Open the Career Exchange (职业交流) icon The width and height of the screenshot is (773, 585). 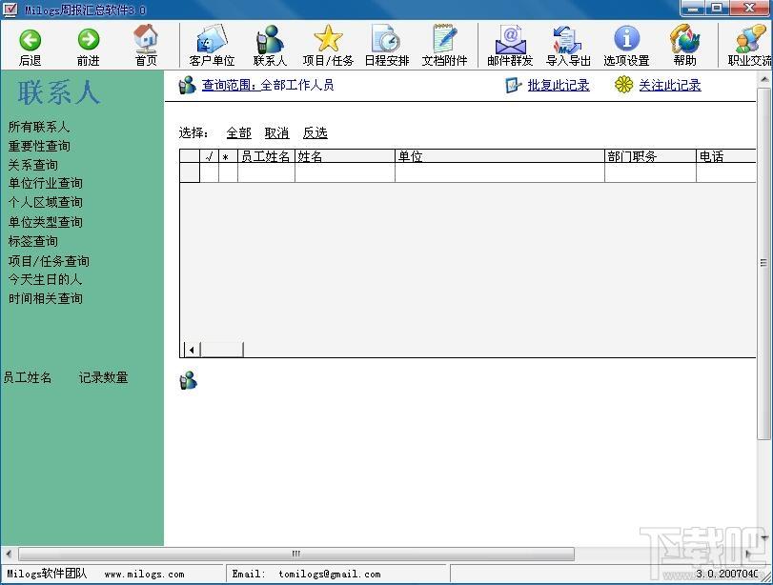(x=750, y=39)
